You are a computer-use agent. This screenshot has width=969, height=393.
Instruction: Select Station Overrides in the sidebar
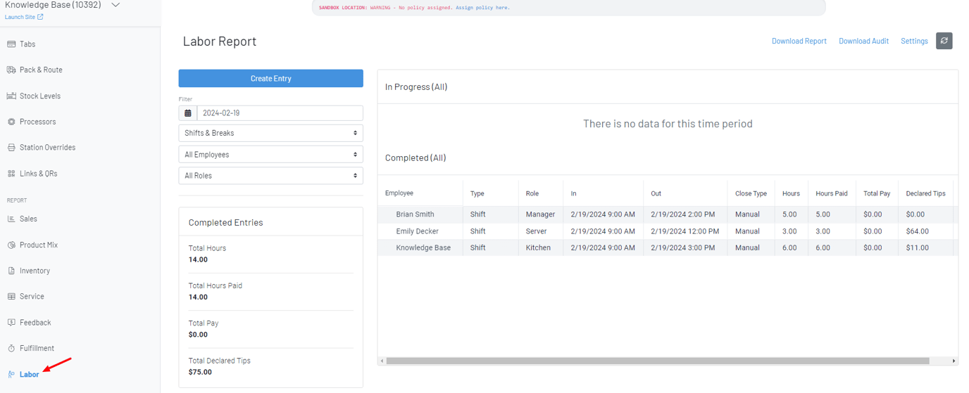coord(47,148)
